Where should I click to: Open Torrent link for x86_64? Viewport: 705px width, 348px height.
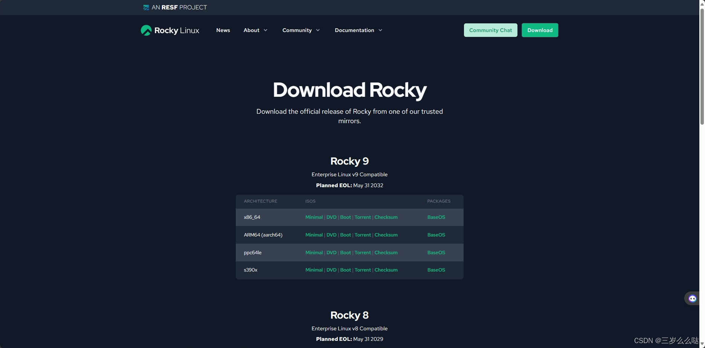pos(363,217)
